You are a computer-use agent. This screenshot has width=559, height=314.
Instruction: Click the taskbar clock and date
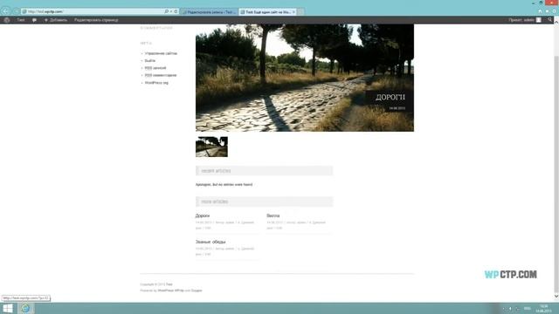544,309
